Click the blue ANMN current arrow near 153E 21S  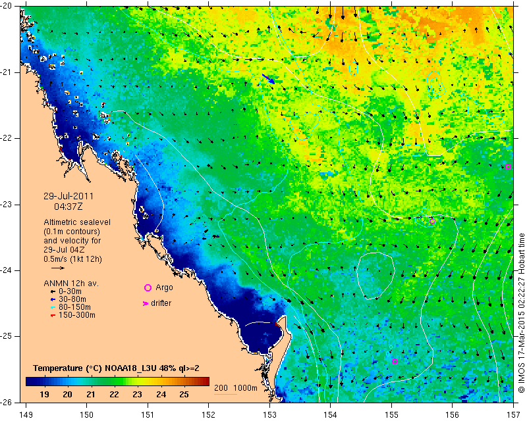tap(269, 79)
